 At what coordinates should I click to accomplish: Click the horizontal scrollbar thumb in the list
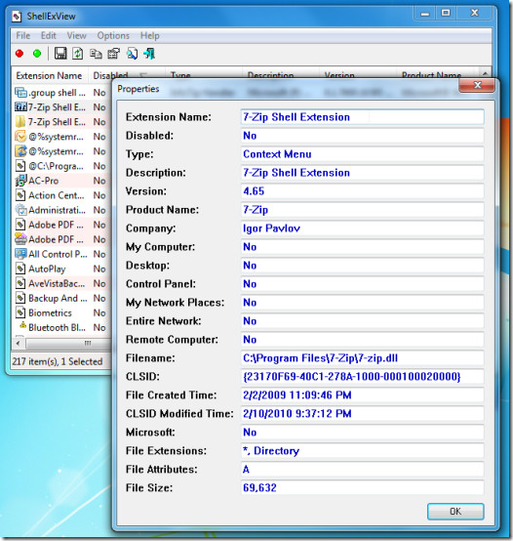[x=69, y=344]
